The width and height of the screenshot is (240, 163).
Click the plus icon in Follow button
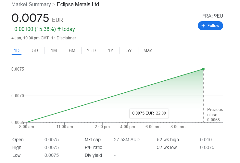tap(203, 26)
